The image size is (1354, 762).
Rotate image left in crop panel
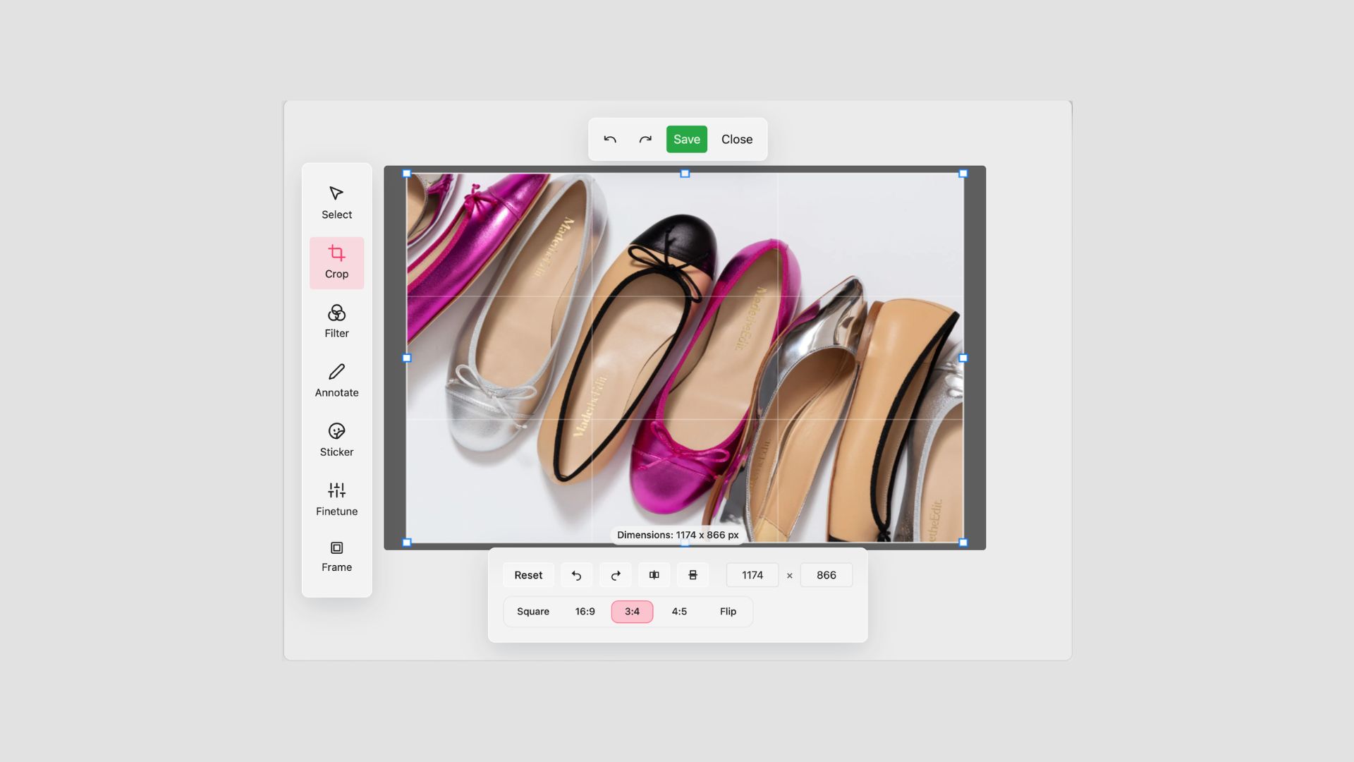pos(576,575)
